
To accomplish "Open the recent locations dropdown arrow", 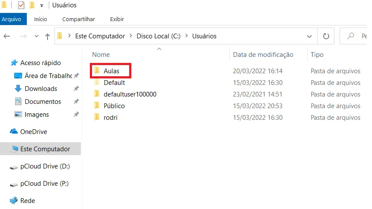I will coord(36,36).
